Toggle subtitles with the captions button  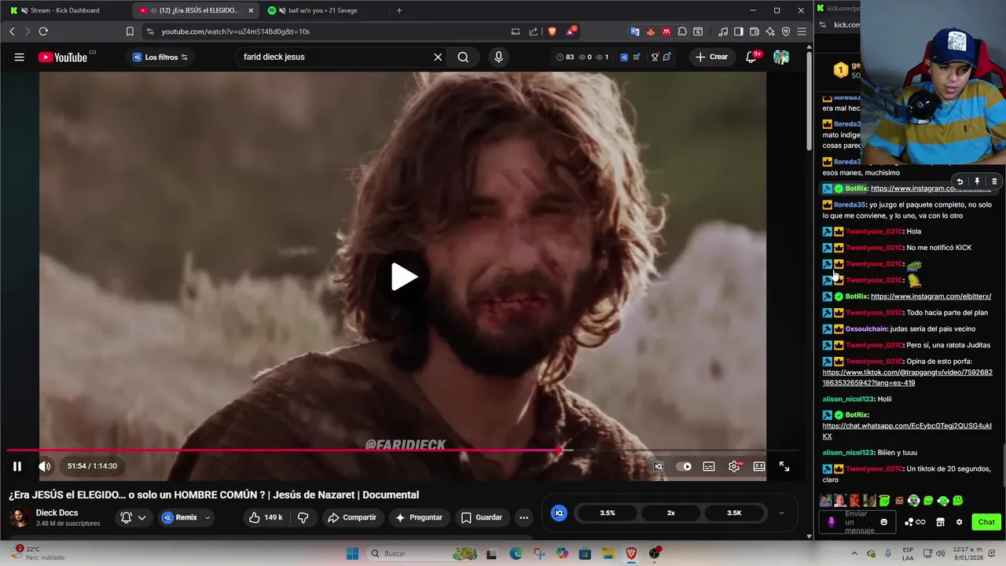[x=709, y=466]
